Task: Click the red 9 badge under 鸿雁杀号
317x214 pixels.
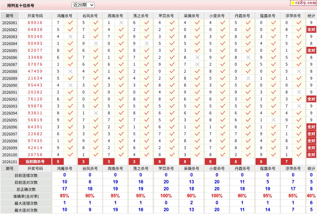Action: [x=58, y=161]
